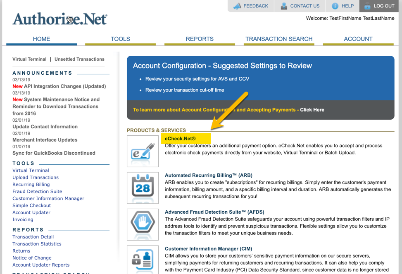The width and height of the screenshot is (402, 274).
Task: Open Automated Recurring Billing (ARB) title link
Action: [208, 175]
